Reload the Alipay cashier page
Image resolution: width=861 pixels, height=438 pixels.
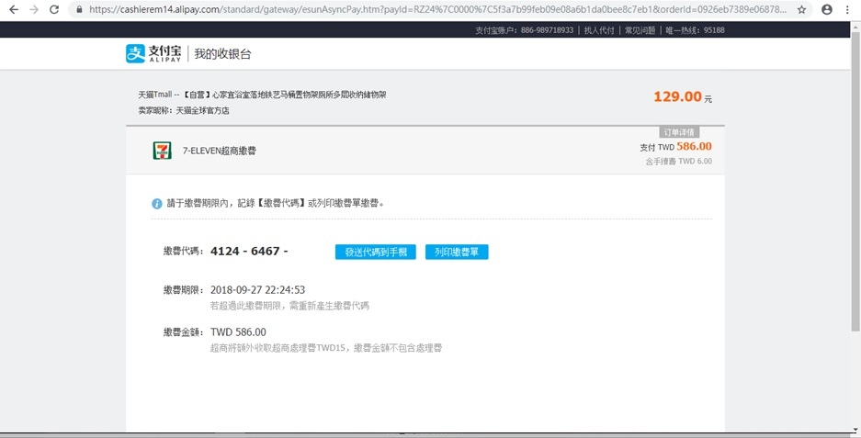[x=54, y=9]
